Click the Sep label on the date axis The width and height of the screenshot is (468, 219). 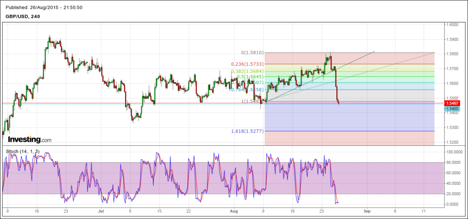[x=366, y=212]
